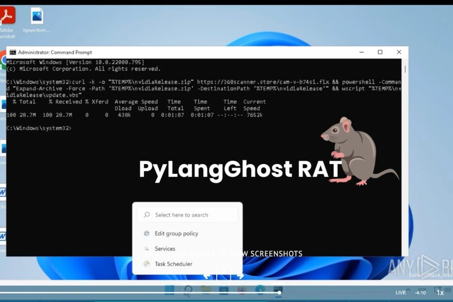Maximize the Command Prompt window

pos(380,52)
